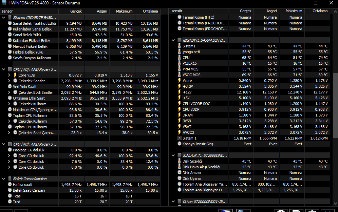This screenshot has width=338, height=212.
Task: Click the lightning icon next to Core VIDs
Action: 15,75
